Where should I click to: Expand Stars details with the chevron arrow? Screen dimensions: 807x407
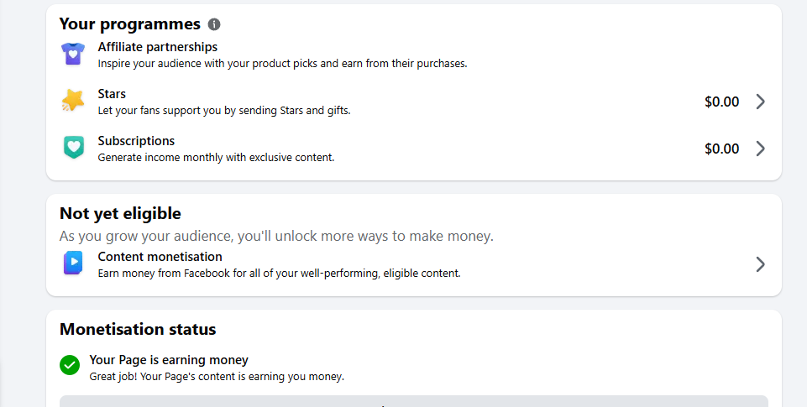760,102
